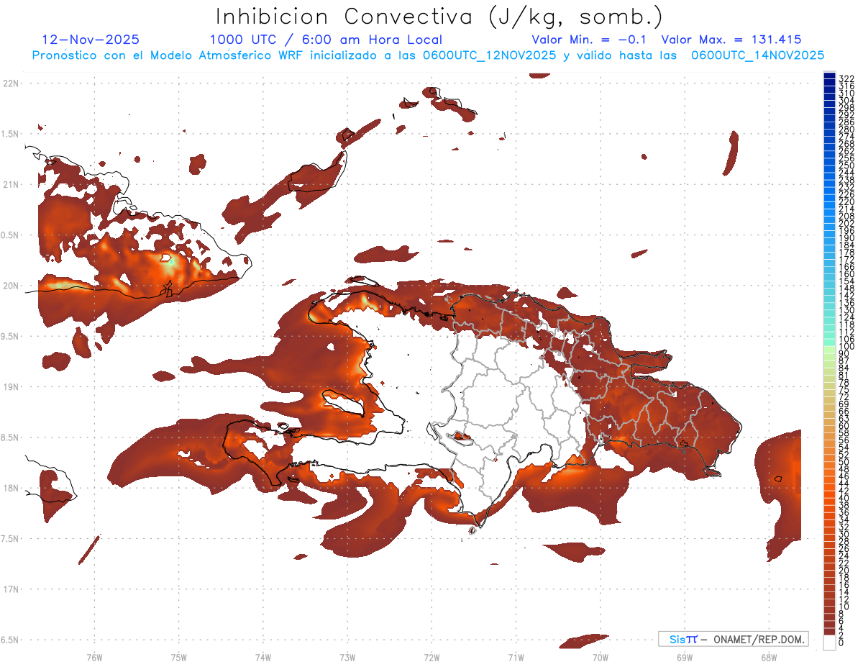This screenshot has height=667, width=863.
Task: Click the "72W" longitude label
Action: pyautogui.click(x=431, y=657)
